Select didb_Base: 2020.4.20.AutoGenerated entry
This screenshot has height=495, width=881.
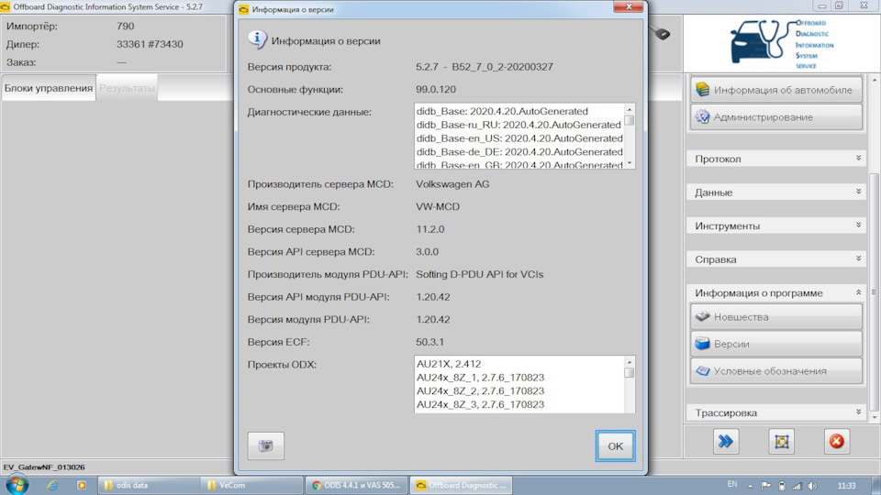[519, 111]
